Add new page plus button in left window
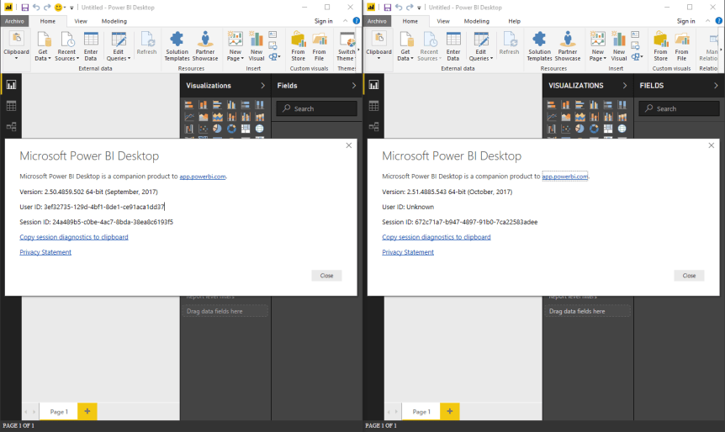This screenshot has height=432, width=725. tap(87, 411)
